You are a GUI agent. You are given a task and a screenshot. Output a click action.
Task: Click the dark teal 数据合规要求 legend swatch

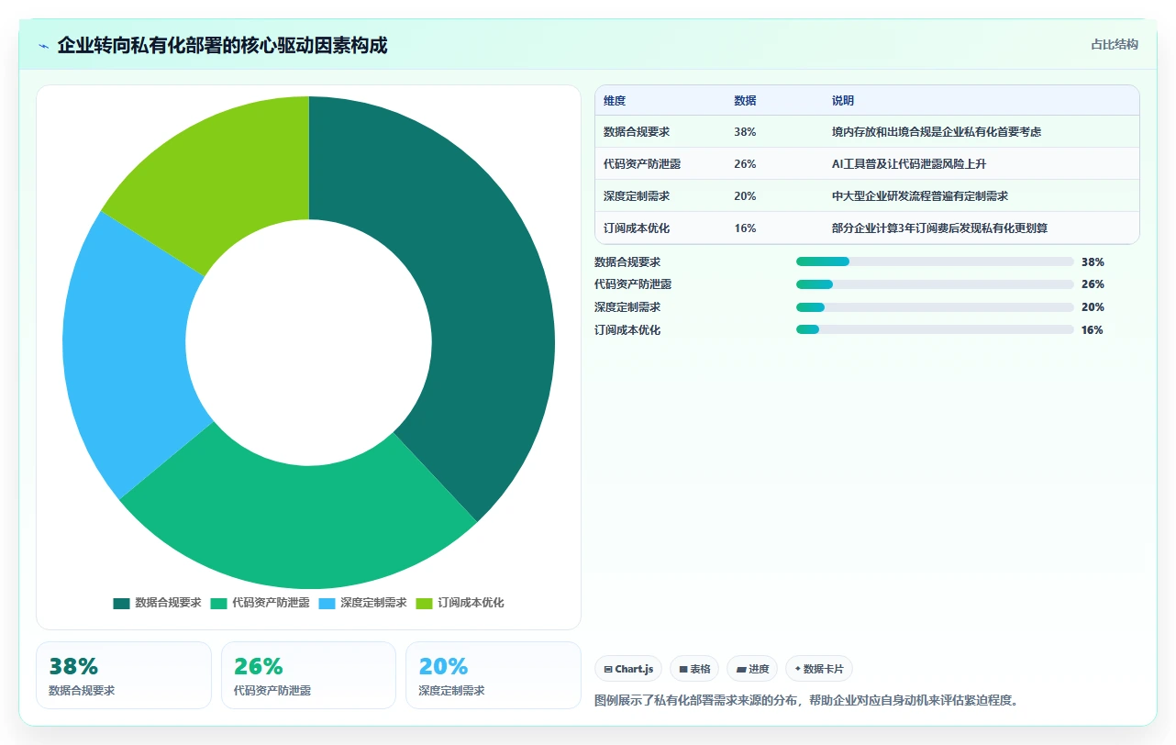pyautogui.click(x=122, y=603)
